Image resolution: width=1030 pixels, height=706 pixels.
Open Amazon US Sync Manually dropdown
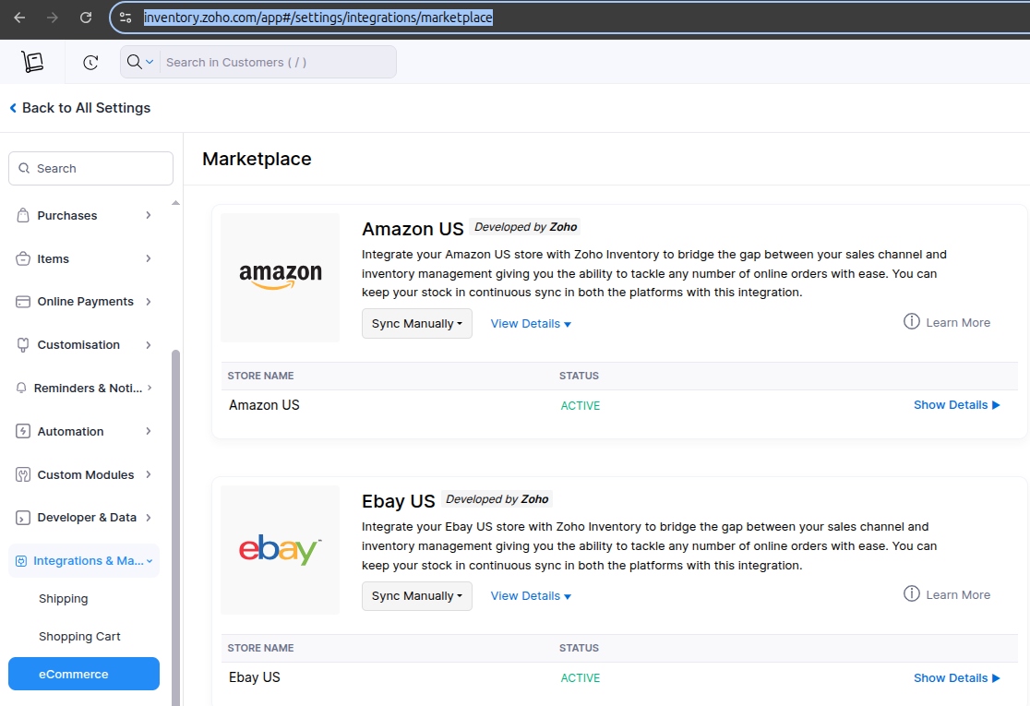(416, 324)
